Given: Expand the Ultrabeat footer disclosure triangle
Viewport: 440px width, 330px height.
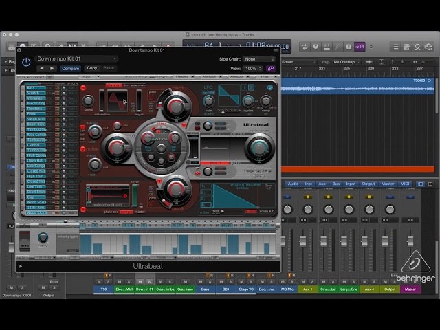Looking at the screenshot, I should (x=21, y=266).
